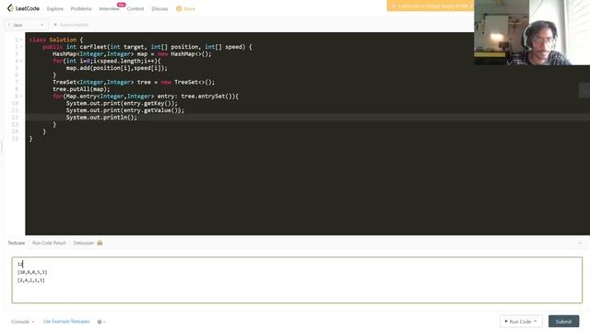The width and height of the screenshot is (590, 331).
Task: Open the Discuss page
Action: coord(159,8)
